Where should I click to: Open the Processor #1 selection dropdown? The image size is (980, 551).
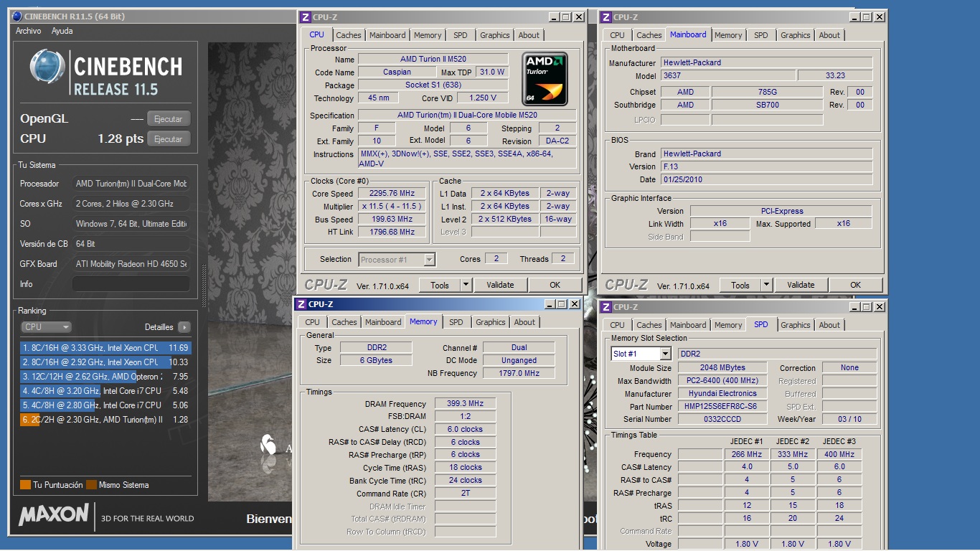(397, 260)
